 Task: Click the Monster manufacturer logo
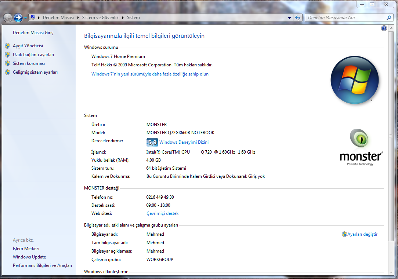point(361,147)
